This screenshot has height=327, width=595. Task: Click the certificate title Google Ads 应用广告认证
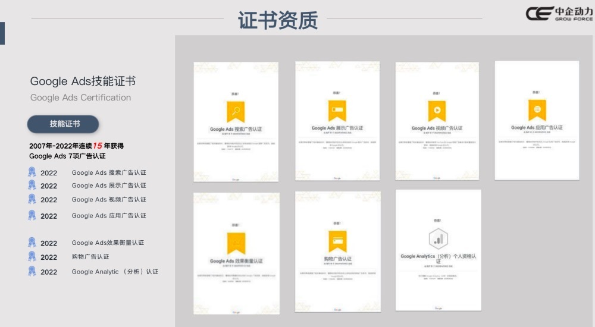point(537,127)
